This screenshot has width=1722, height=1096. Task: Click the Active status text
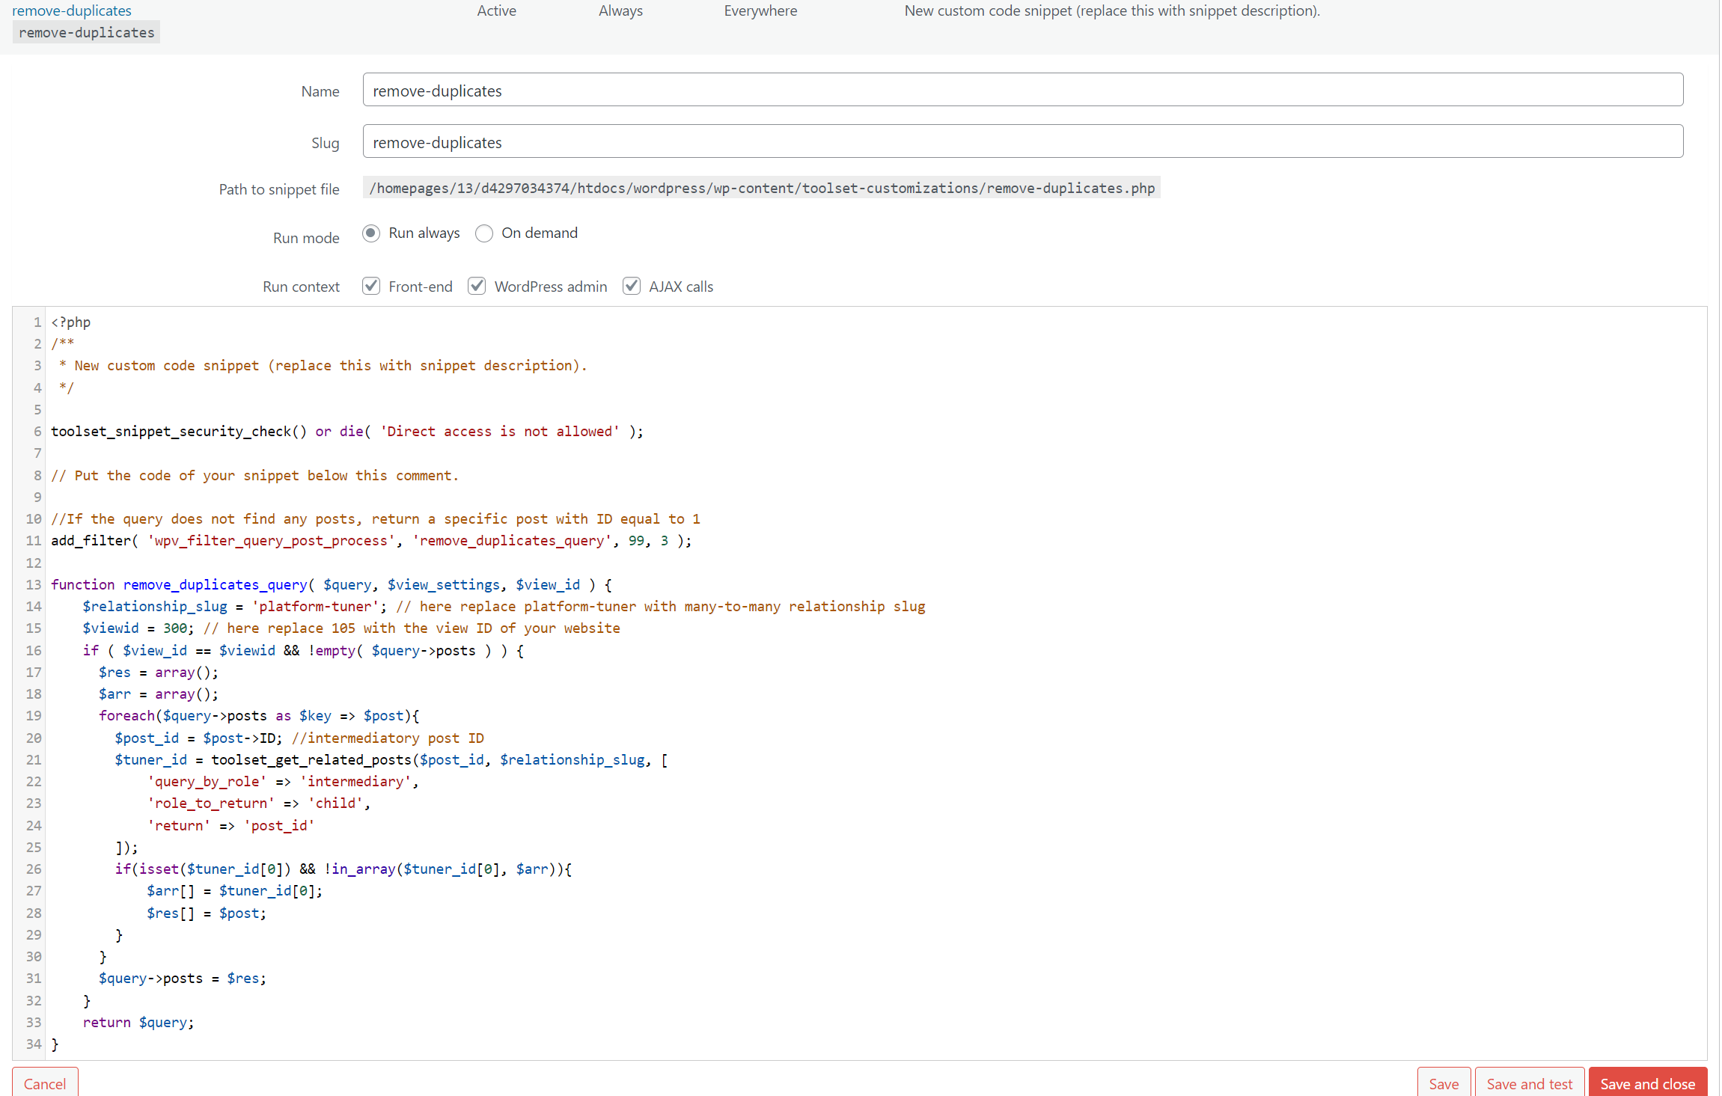point(497,10)
